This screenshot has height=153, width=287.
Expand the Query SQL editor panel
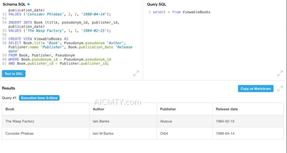pos(280,74)
